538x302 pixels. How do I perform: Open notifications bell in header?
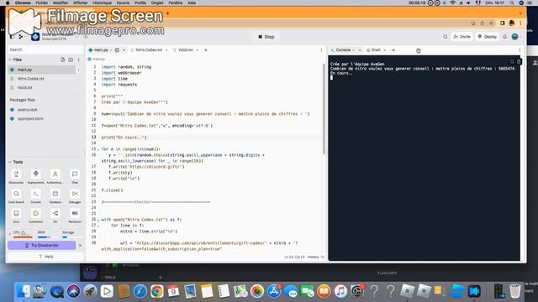504,37
